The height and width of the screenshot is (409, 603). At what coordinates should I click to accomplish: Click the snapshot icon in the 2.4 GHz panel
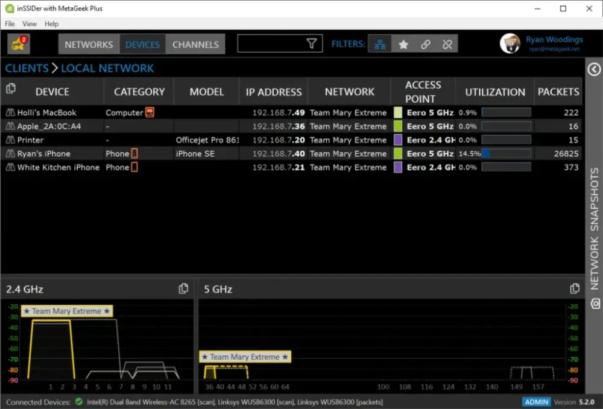pyautogui.click(x=183, y=288)
